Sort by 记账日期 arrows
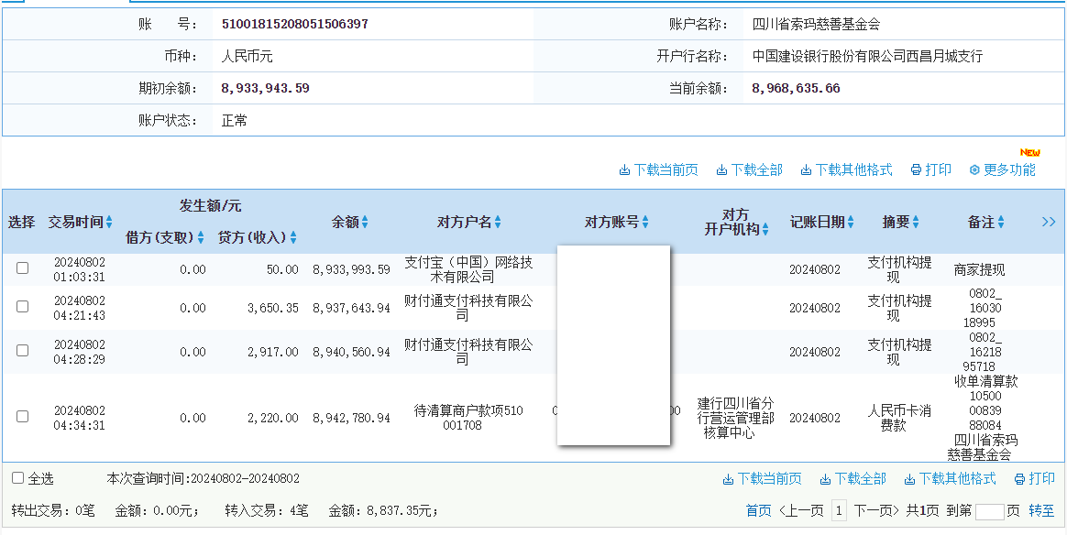The width and height of the screenshot is (1067, 535). (851, 223)
